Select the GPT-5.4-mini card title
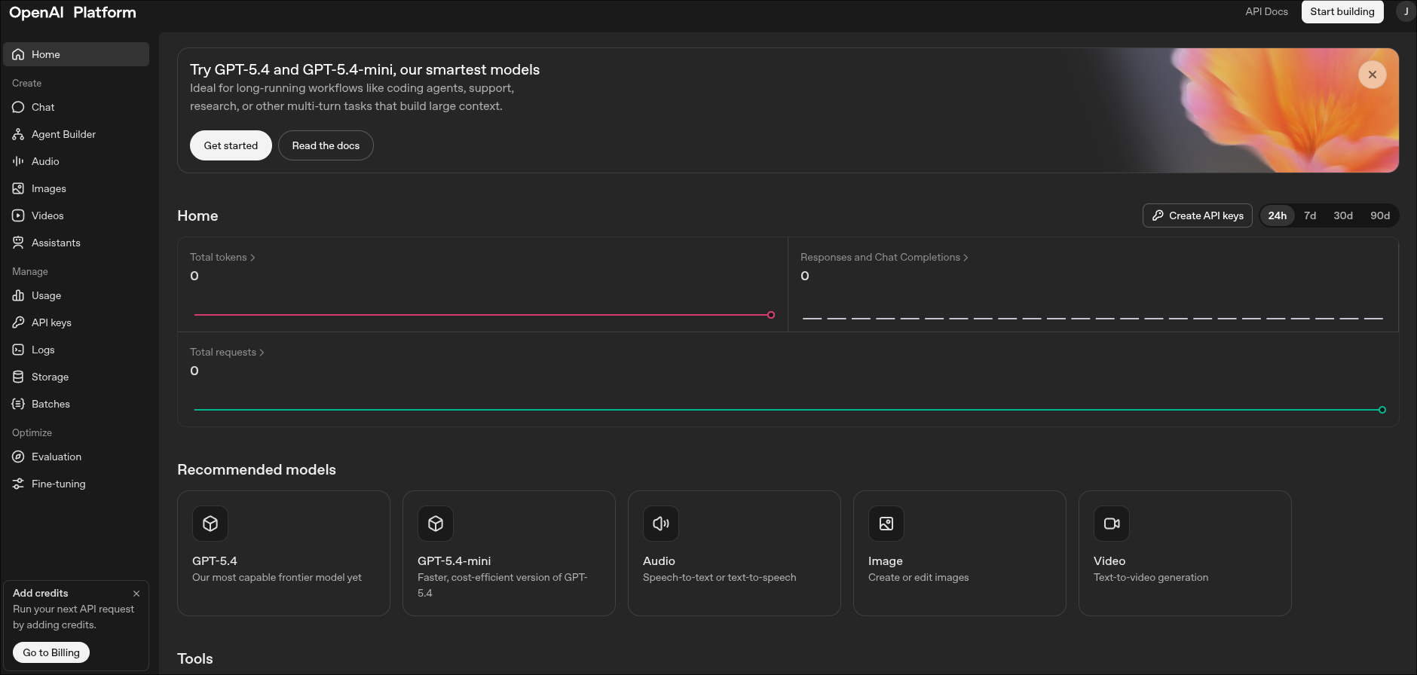This screenshot has height=675, width=1417. [x=454, y=561]
